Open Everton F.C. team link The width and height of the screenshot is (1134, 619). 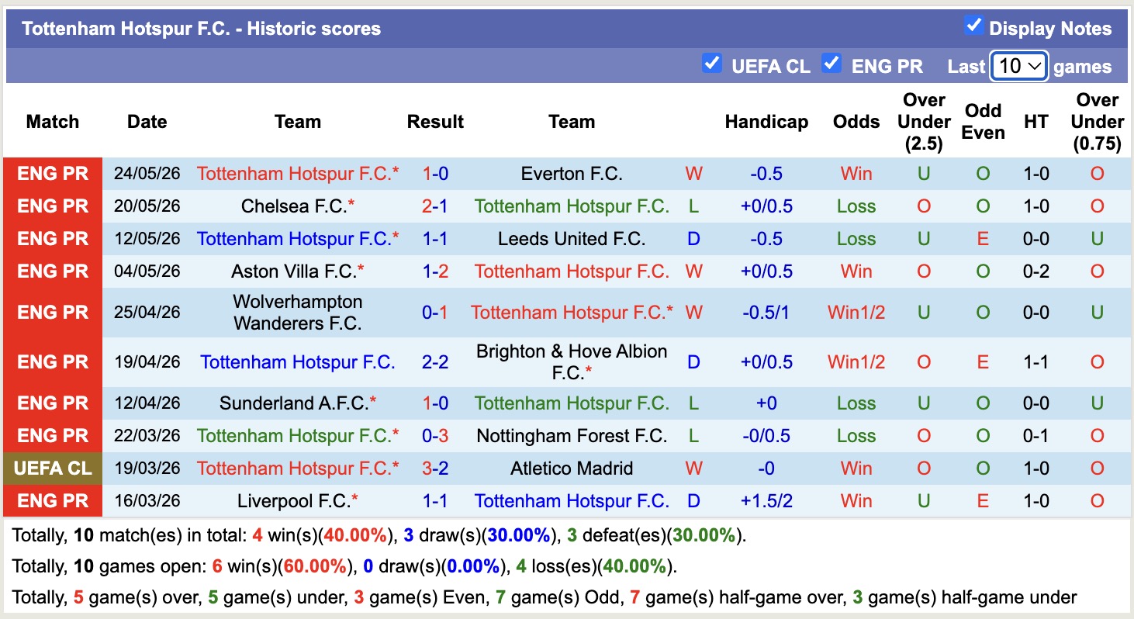[572, 174]
